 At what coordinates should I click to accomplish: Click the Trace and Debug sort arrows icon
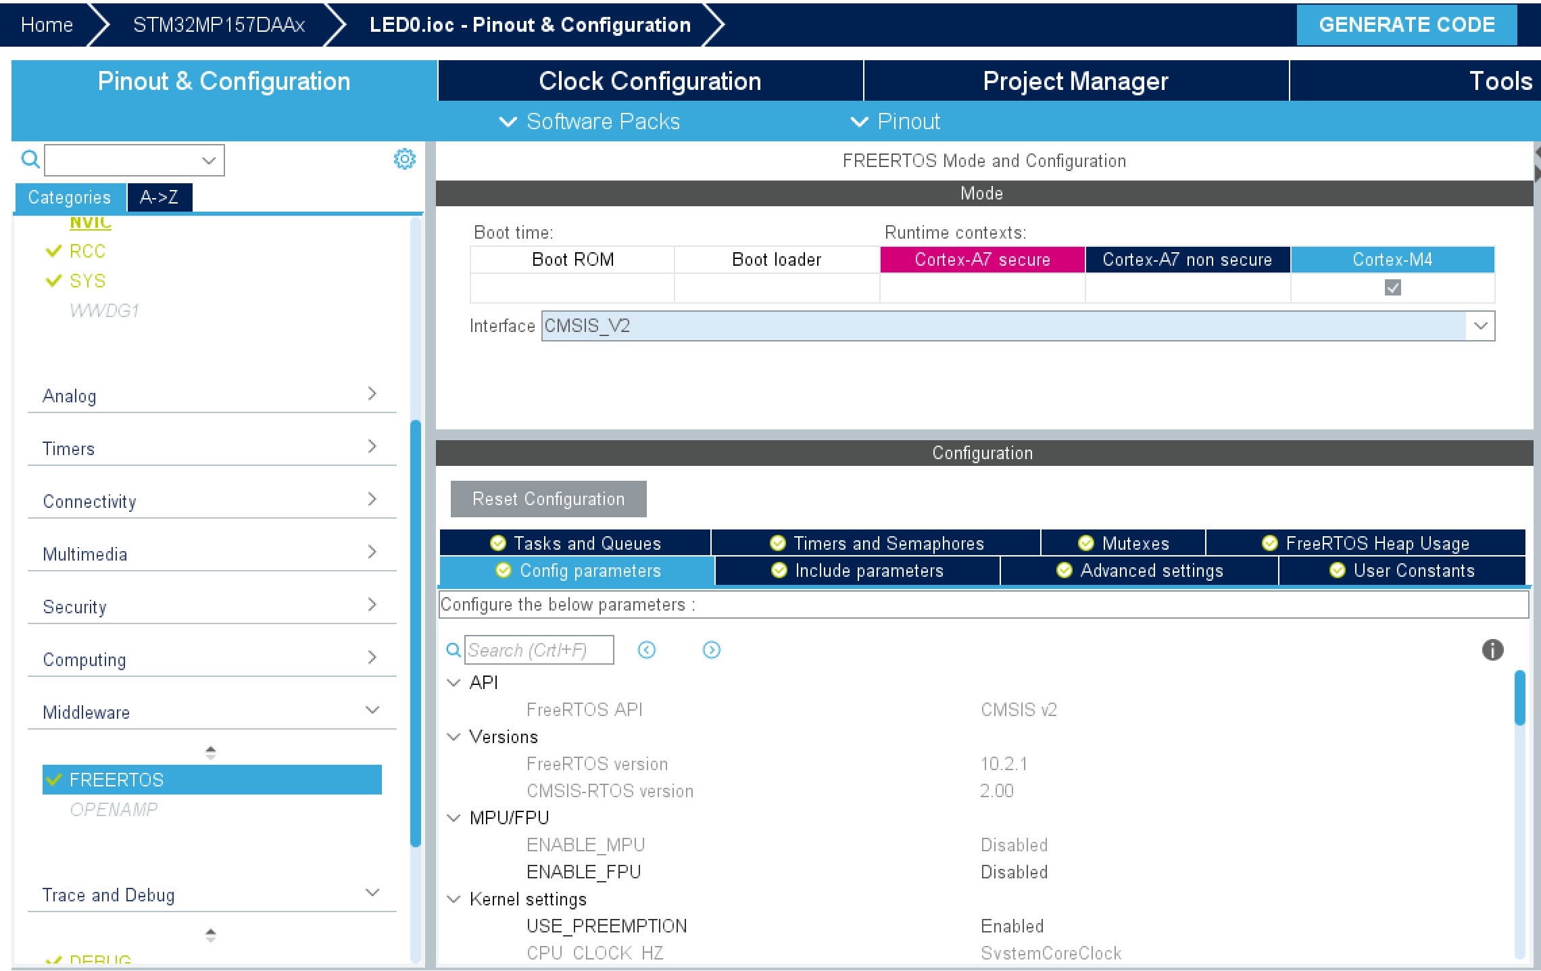point(210,935)
